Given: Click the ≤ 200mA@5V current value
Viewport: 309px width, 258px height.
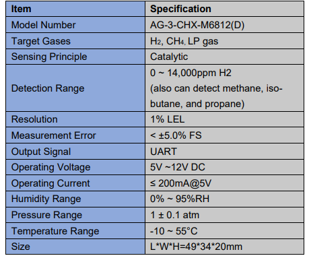Looking at the screenshot, I should [180, 183].
